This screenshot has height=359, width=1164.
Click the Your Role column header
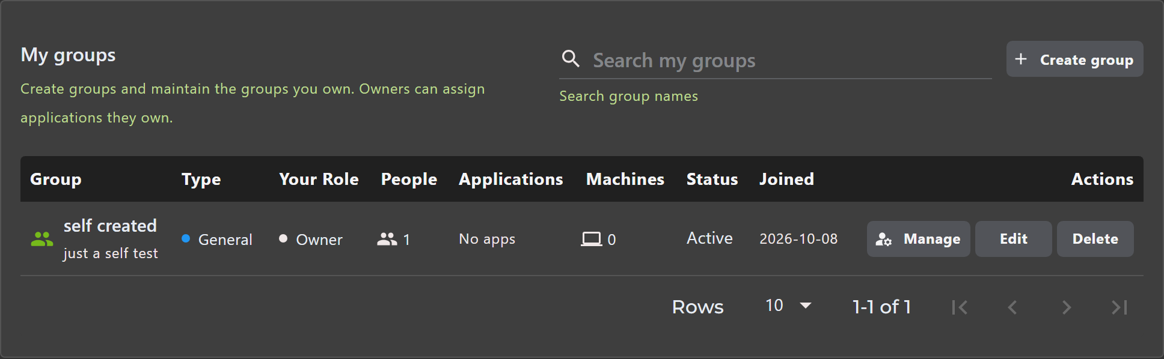[x=319, y=179]
